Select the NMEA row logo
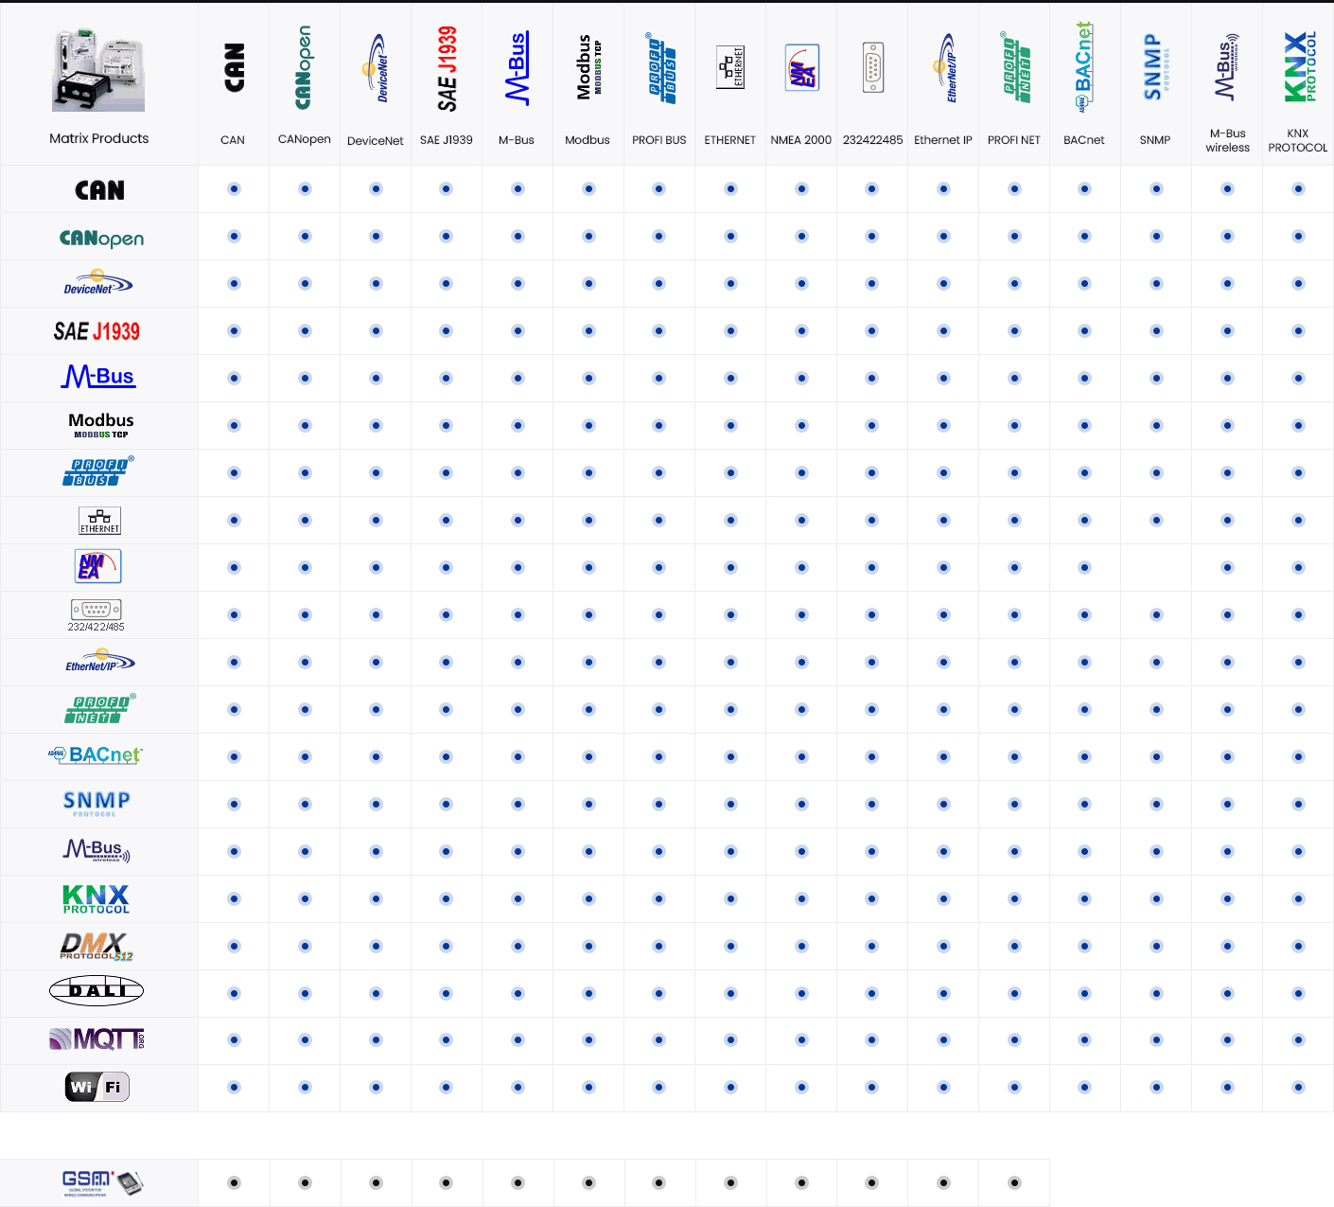The image size is (1334, 1207). click(98, 566)
